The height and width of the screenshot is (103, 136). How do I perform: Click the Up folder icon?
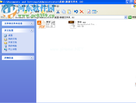(26, 12)
